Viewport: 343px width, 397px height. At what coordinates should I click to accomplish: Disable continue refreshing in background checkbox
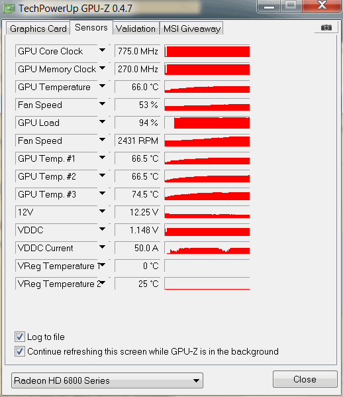tap(19, 351)
